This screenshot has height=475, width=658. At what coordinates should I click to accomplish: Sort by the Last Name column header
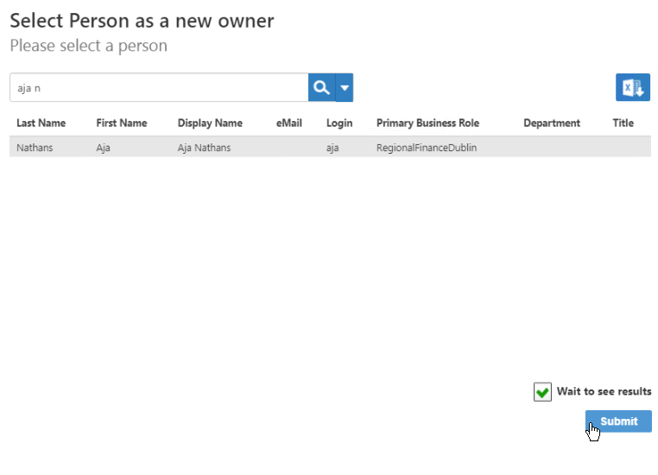click(41, 123)
